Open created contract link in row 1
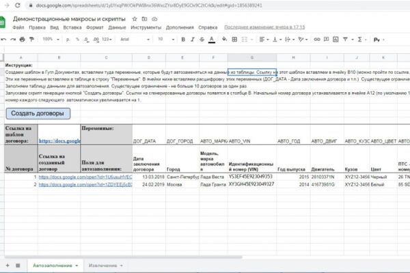The image size is (410, 273). pyautogui.click(x=85, y=177)
